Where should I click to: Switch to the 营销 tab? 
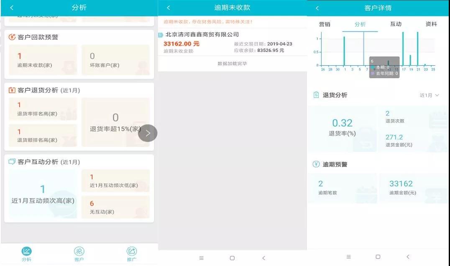click(325, 24)
